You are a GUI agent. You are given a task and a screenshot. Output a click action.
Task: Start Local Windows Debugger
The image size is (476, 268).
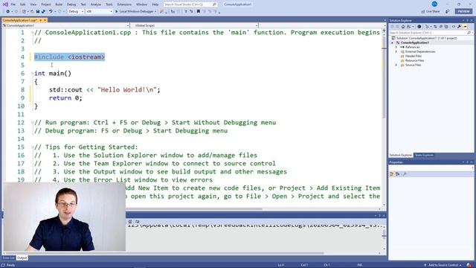pyautogui.click(x=134, y=11)
